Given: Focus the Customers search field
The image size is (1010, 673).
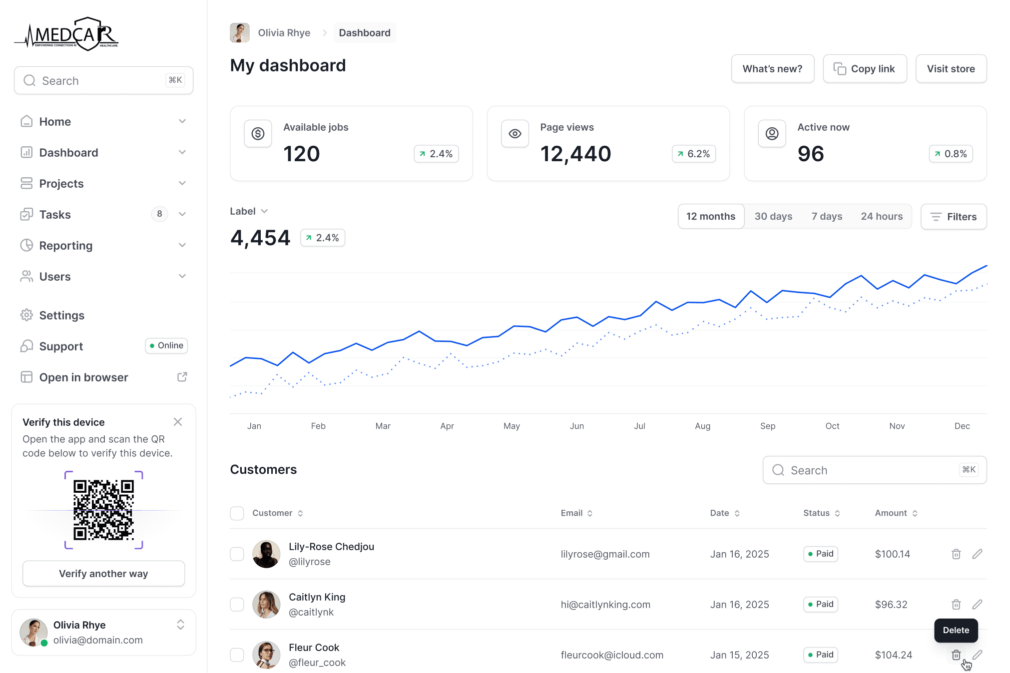Looking at the screenshot, I should click(869, 470).
